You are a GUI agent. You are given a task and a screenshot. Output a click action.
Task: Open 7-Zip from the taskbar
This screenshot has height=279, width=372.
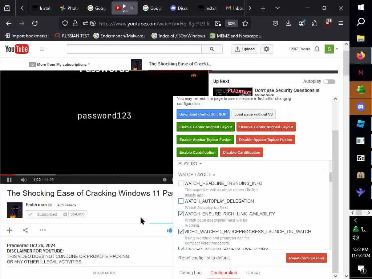point(361,158)
